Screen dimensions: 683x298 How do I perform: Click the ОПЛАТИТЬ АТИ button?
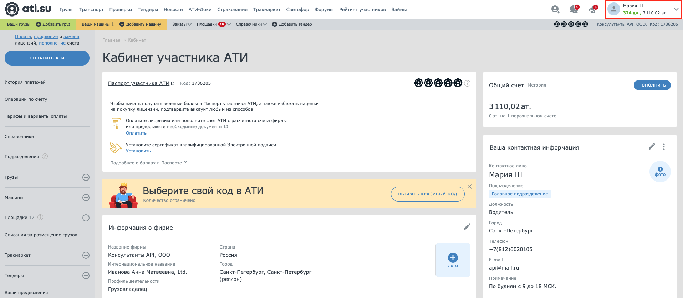tap(47, 58)
